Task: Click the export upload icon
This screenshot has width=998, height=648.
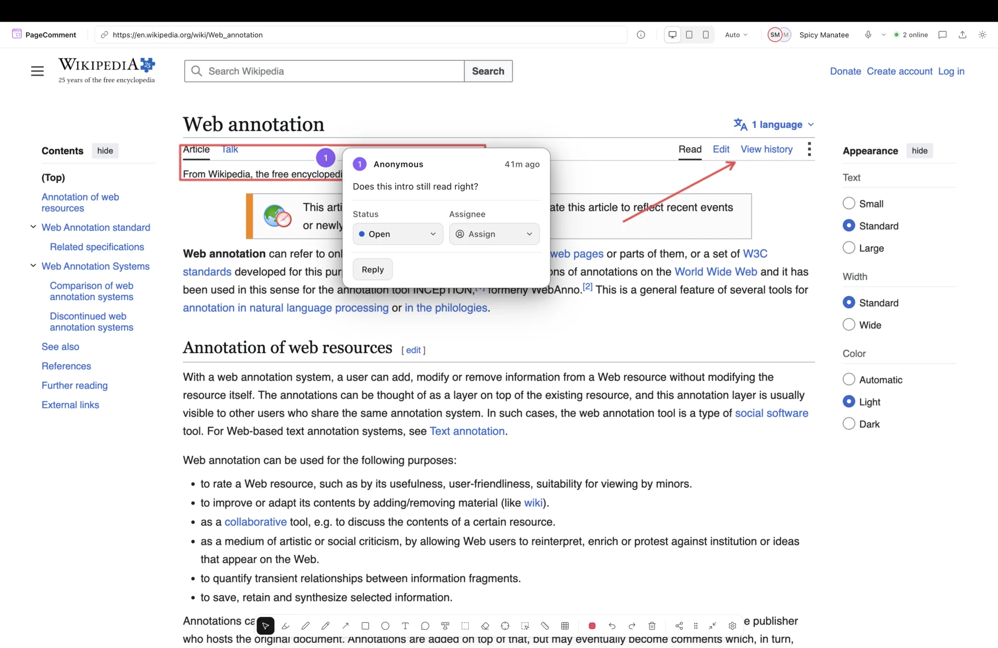Action: click(962, 35)
